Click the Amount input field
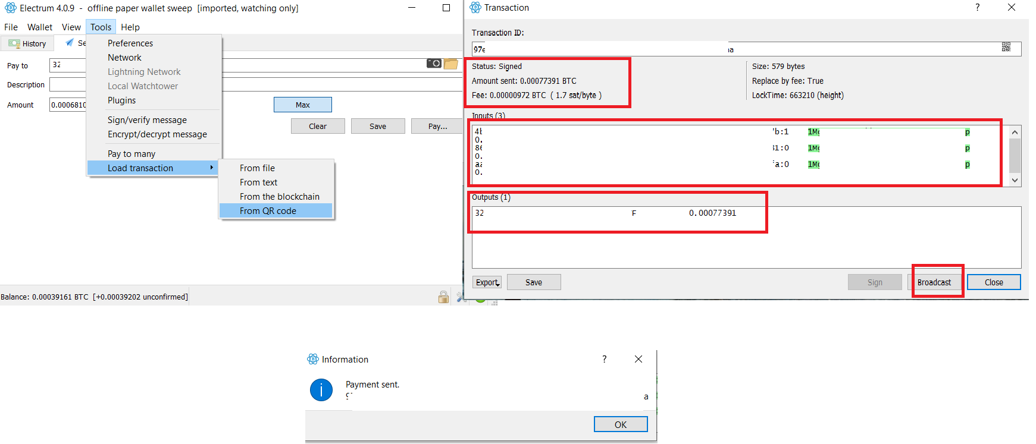Screen dimensions: 1036x444 (68, 105)
